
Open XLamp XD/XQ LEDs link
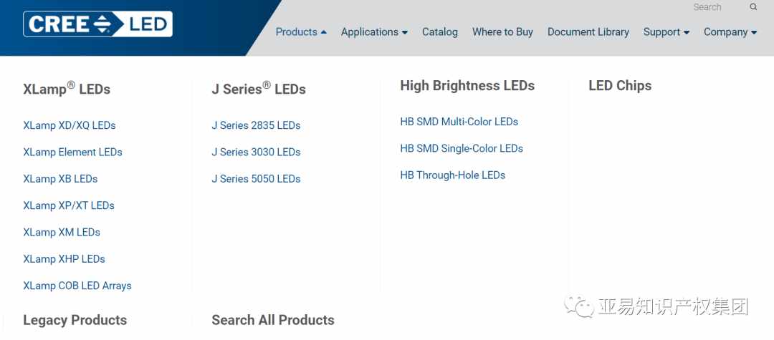pos(69,126)
